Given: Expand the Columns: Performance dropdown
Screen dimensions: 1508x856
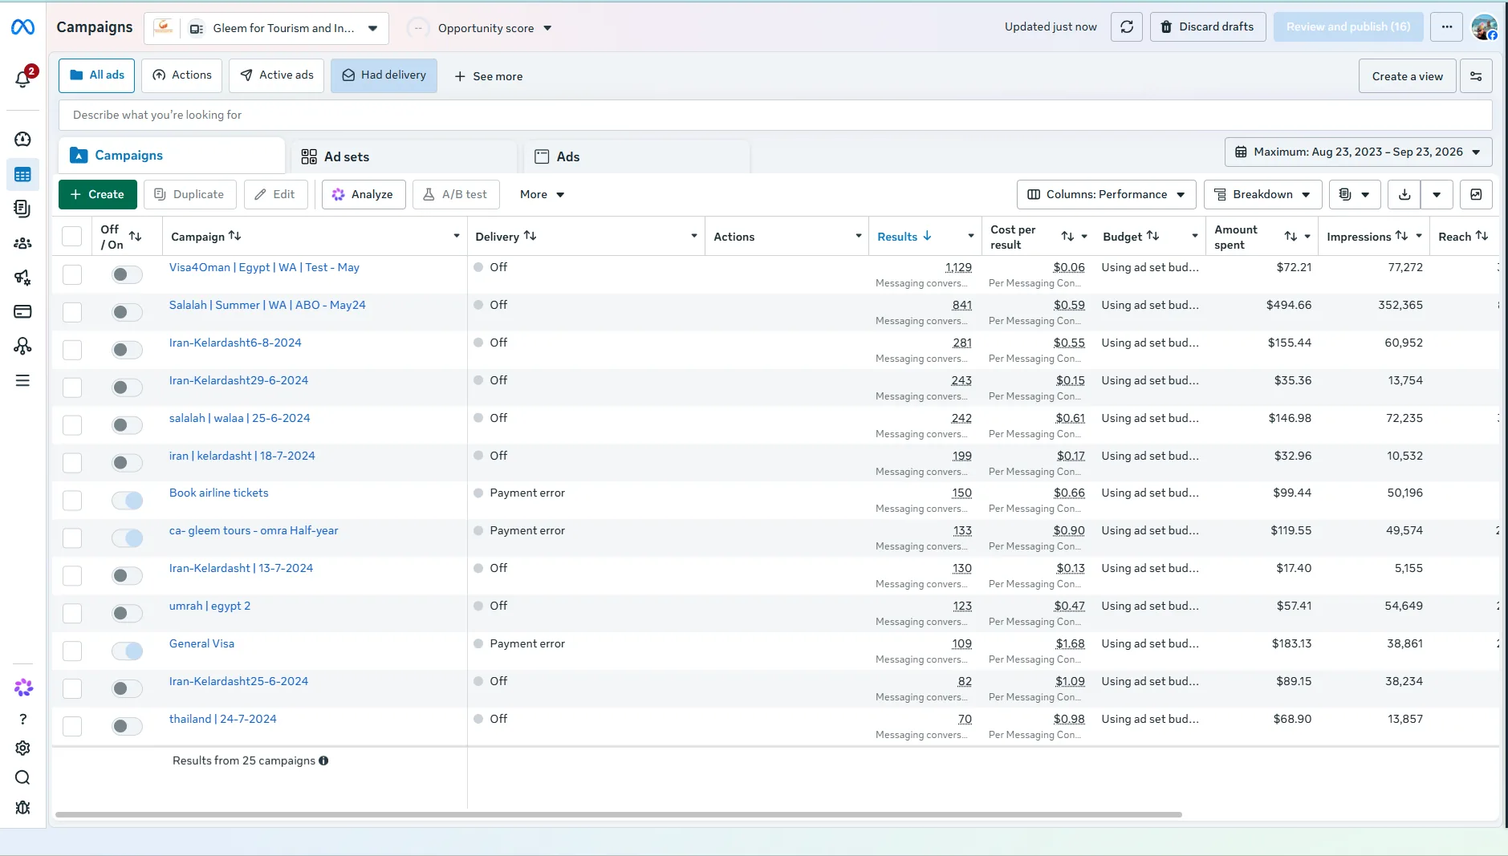Looking at the screenshot, I should (1106, 194).
